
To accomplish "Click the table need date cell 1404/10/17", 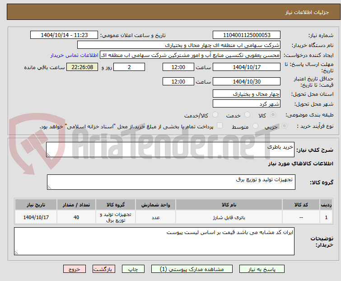I will coord(36,217).
